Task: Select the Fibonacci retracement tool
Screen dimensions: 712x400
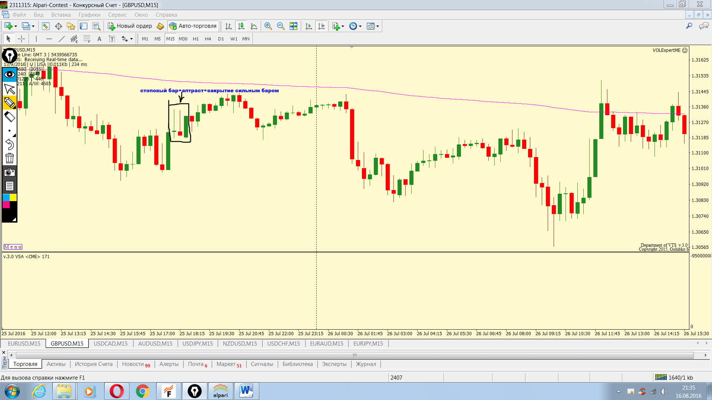Action: pyautogui.click(x=87, y=39)
